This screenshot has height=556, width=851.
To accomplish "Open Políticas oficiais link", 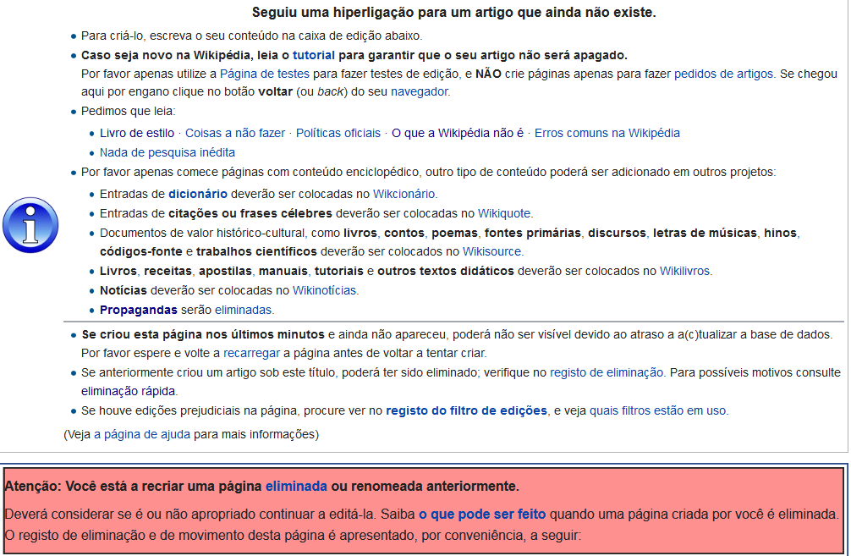I will (x=338, y=133).
